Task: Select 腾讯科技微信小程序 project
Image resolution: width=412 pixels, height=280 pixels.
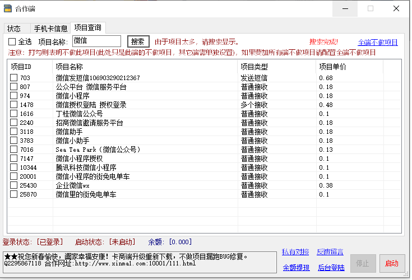Action: tap(86, 167)
